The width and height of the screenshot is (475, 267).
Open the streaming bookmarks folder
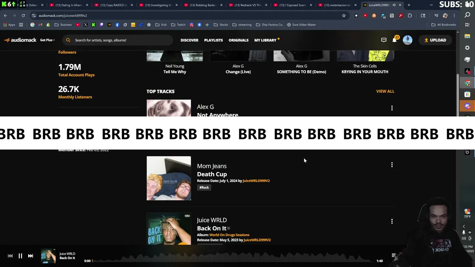pos(242,25)
